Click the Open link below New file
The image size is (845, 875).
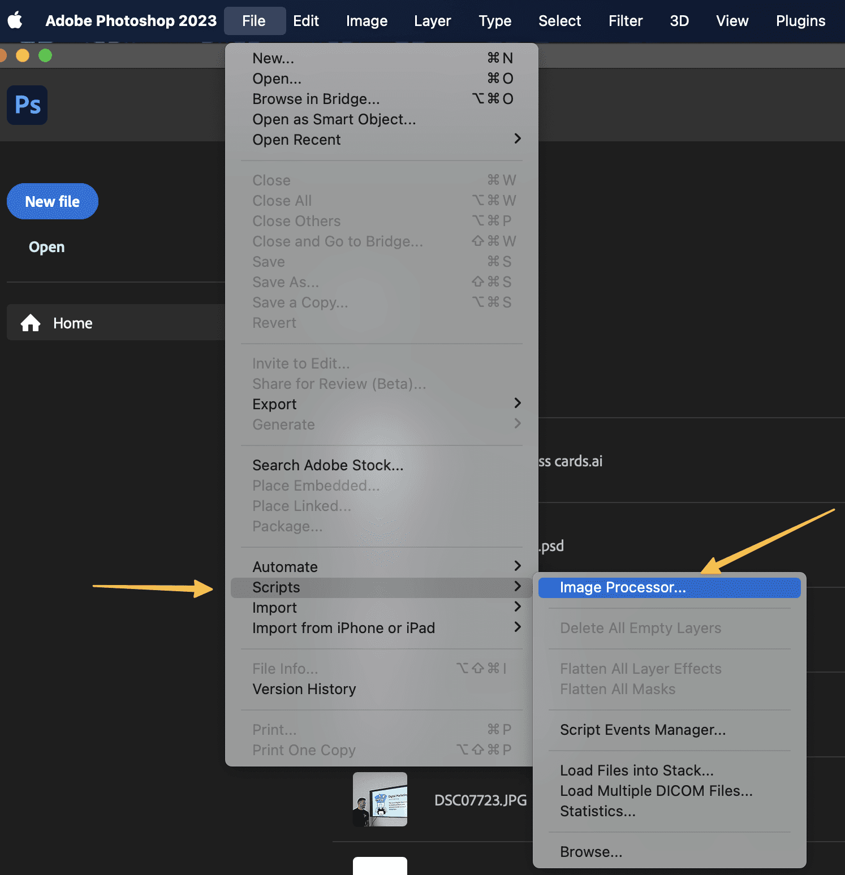[x=46, y=246]
